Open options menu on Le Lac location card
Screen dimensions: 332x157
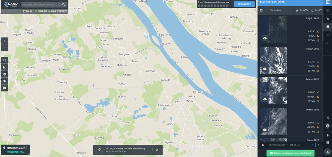(x=152, y=150)
